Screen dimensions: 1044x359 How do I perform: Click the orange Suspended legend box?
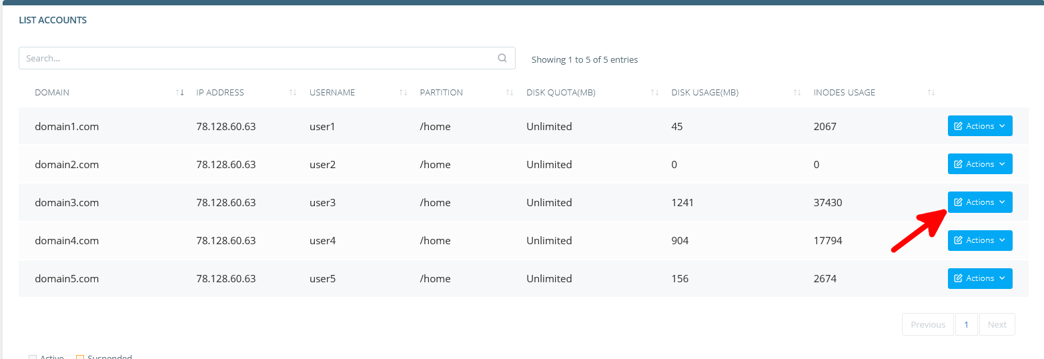pyautogui.click(x=80, y=356)
